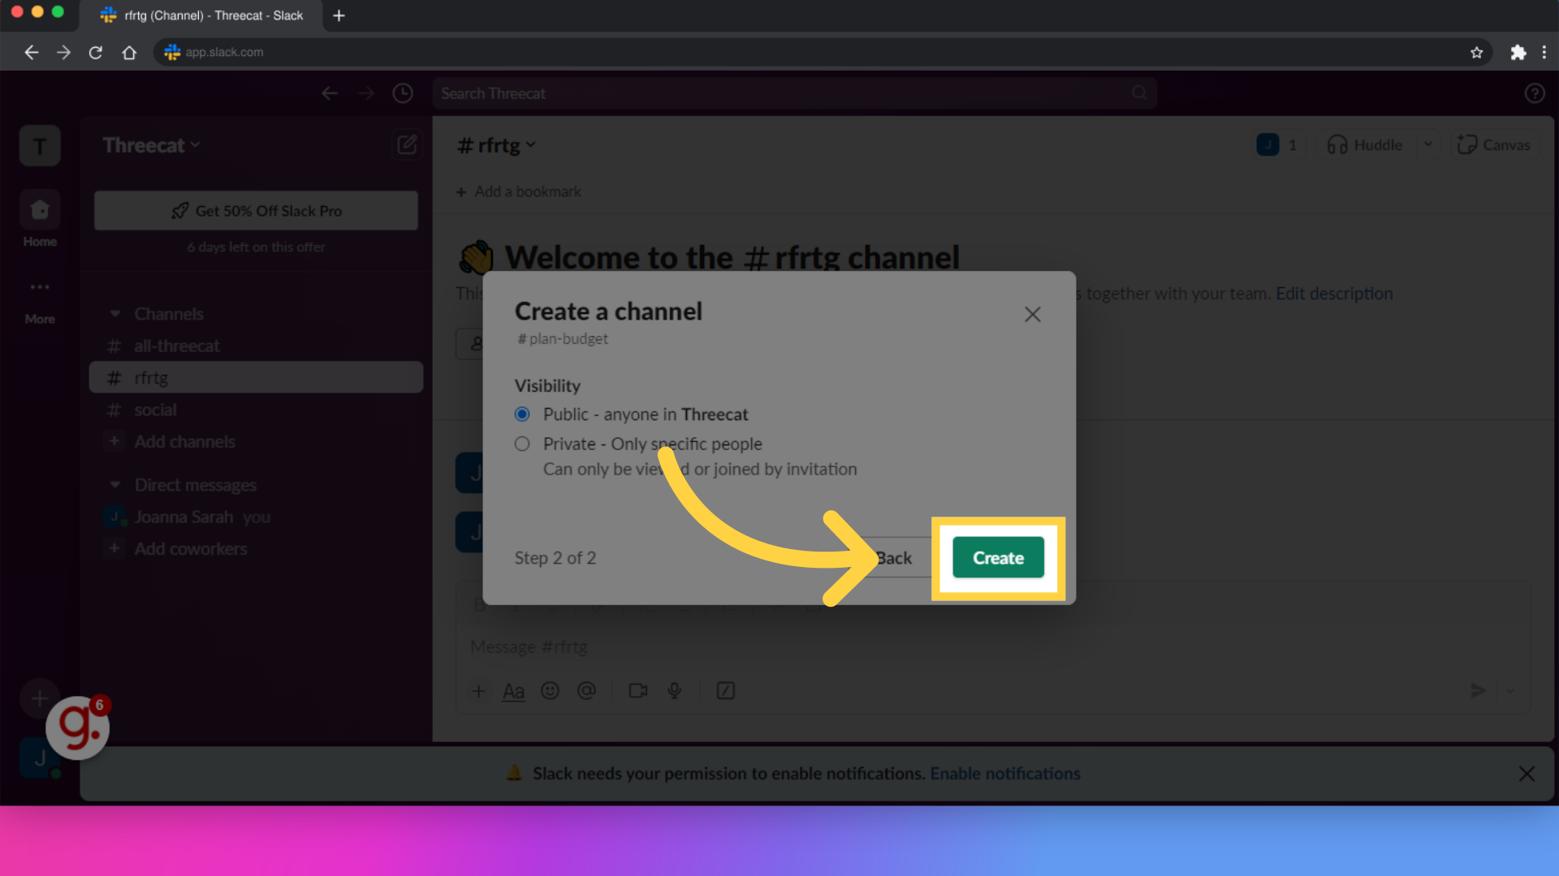Record a video clip
The image size is (1559, 876).
coord(638,691)
